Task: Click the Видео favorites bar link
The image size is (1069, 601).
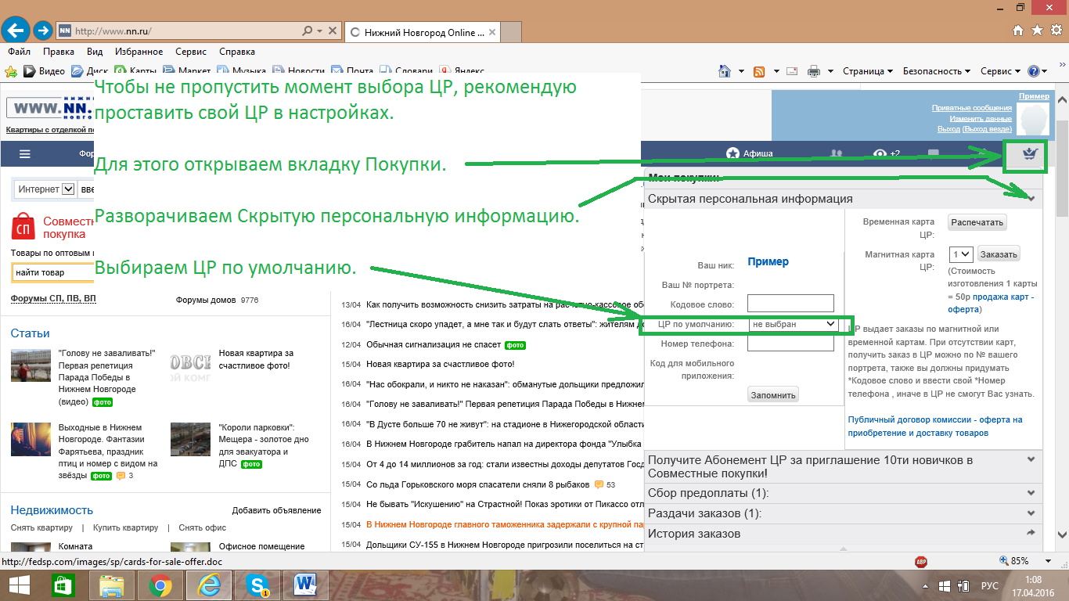Action: (45, 71)
